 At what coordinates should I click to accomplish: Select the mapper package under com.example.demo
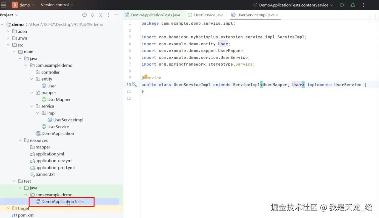49,93
